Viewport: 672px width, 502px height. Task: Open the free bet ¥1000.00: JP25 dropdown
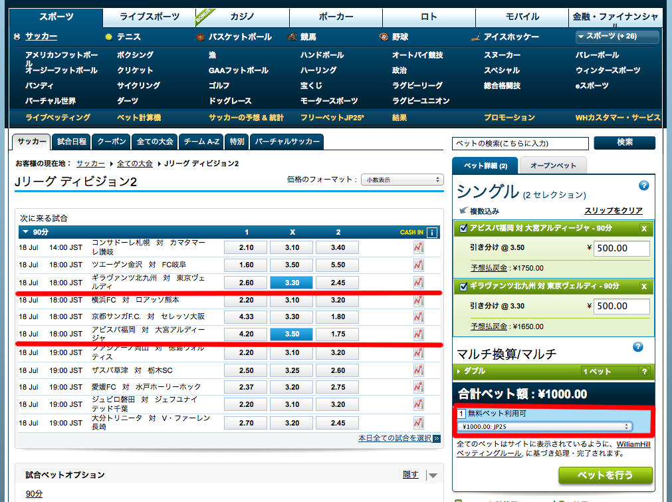(x=544, y=426)
